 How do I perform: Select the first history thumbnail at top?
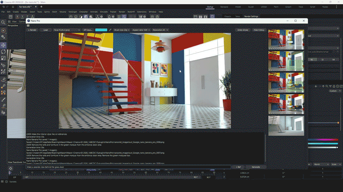tap(286, 39)
